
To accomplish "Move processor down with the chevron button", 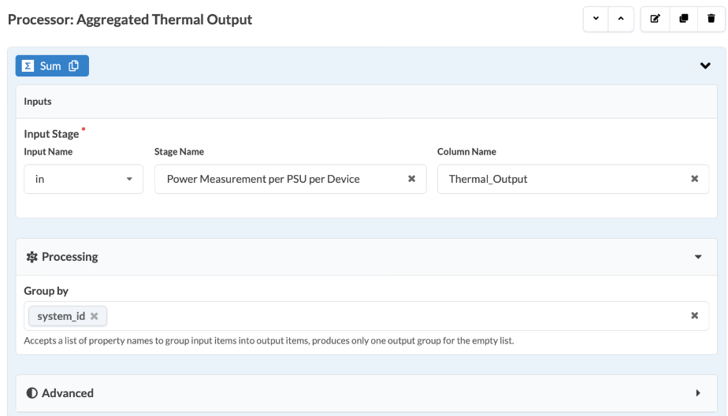I will point(596,19).
